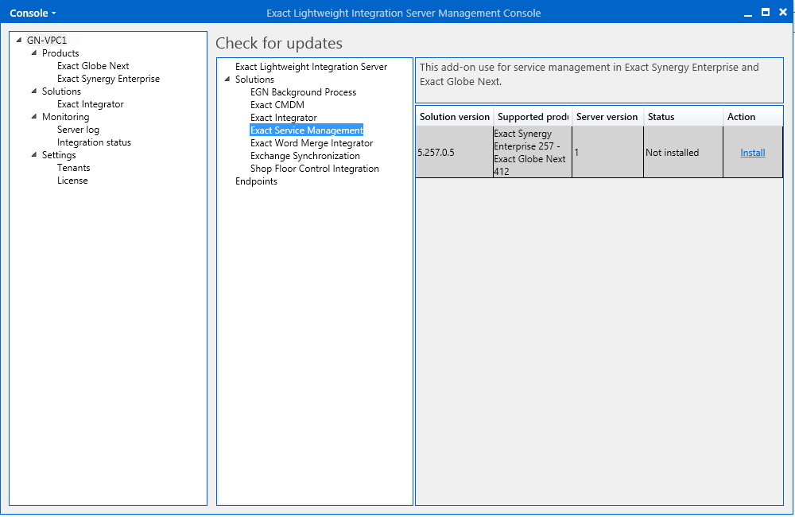Collapse the left Solutions node arrow
Screen dimensions: 795x517
(34, 91)
